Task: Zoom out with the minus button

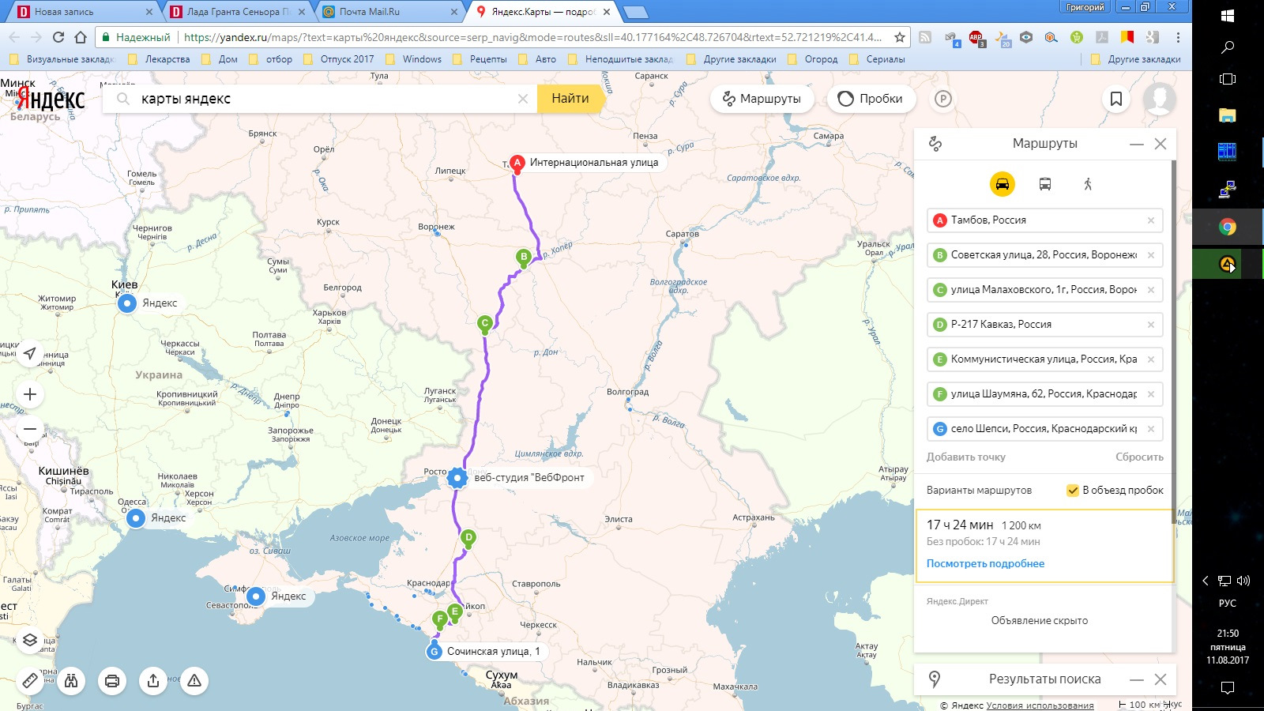Action: coord(30,429)
